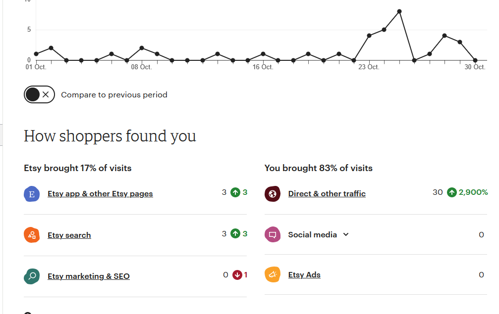The image size is (499, 314).
Task: Open Direct & other traffic link
Action: click(327, 194)
